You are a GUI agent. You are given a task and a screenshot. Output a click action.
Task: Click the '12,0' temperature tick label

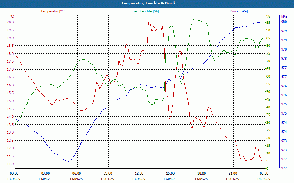(x=10, y=148)
